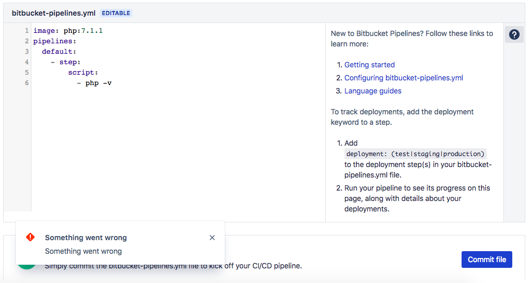Place cursor on 'script:' line
Image resolution: width=529 pixels, height=283 pixels.
pyautogui.click(x=83, y=73)
